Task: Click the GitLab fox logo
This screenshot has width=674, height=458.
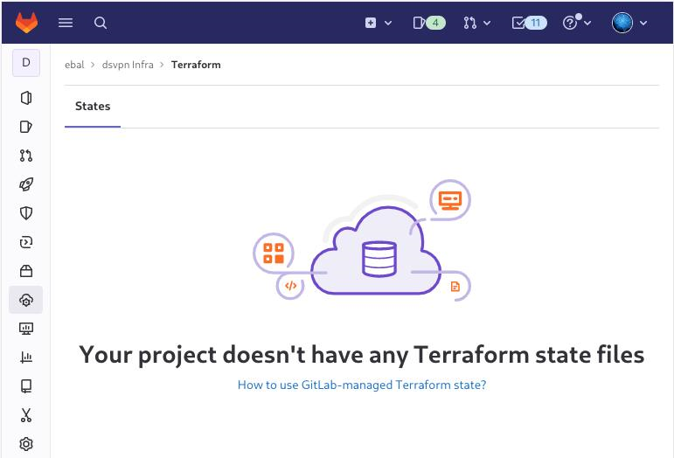Action: tap(26, 23)
